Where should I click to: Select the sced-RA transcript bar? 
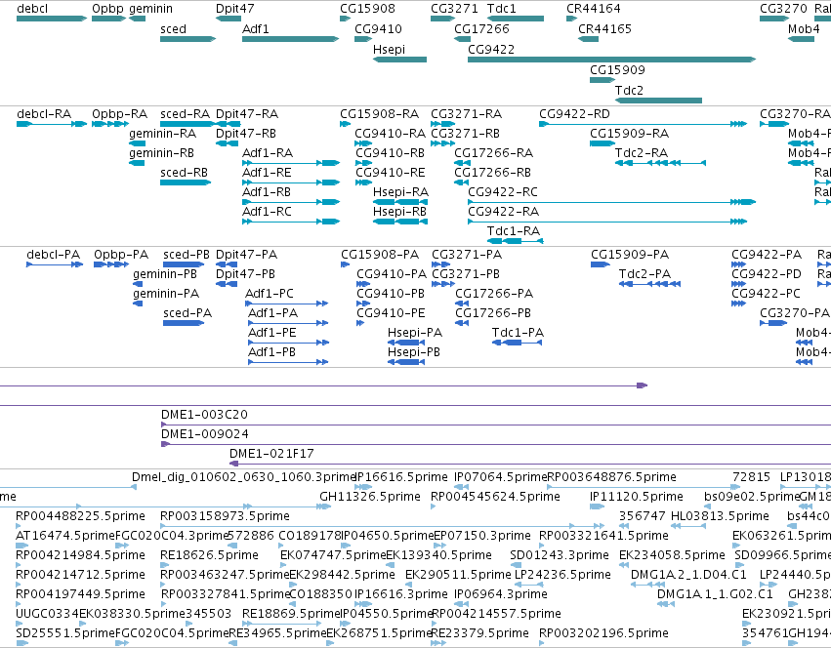[188, 124]
